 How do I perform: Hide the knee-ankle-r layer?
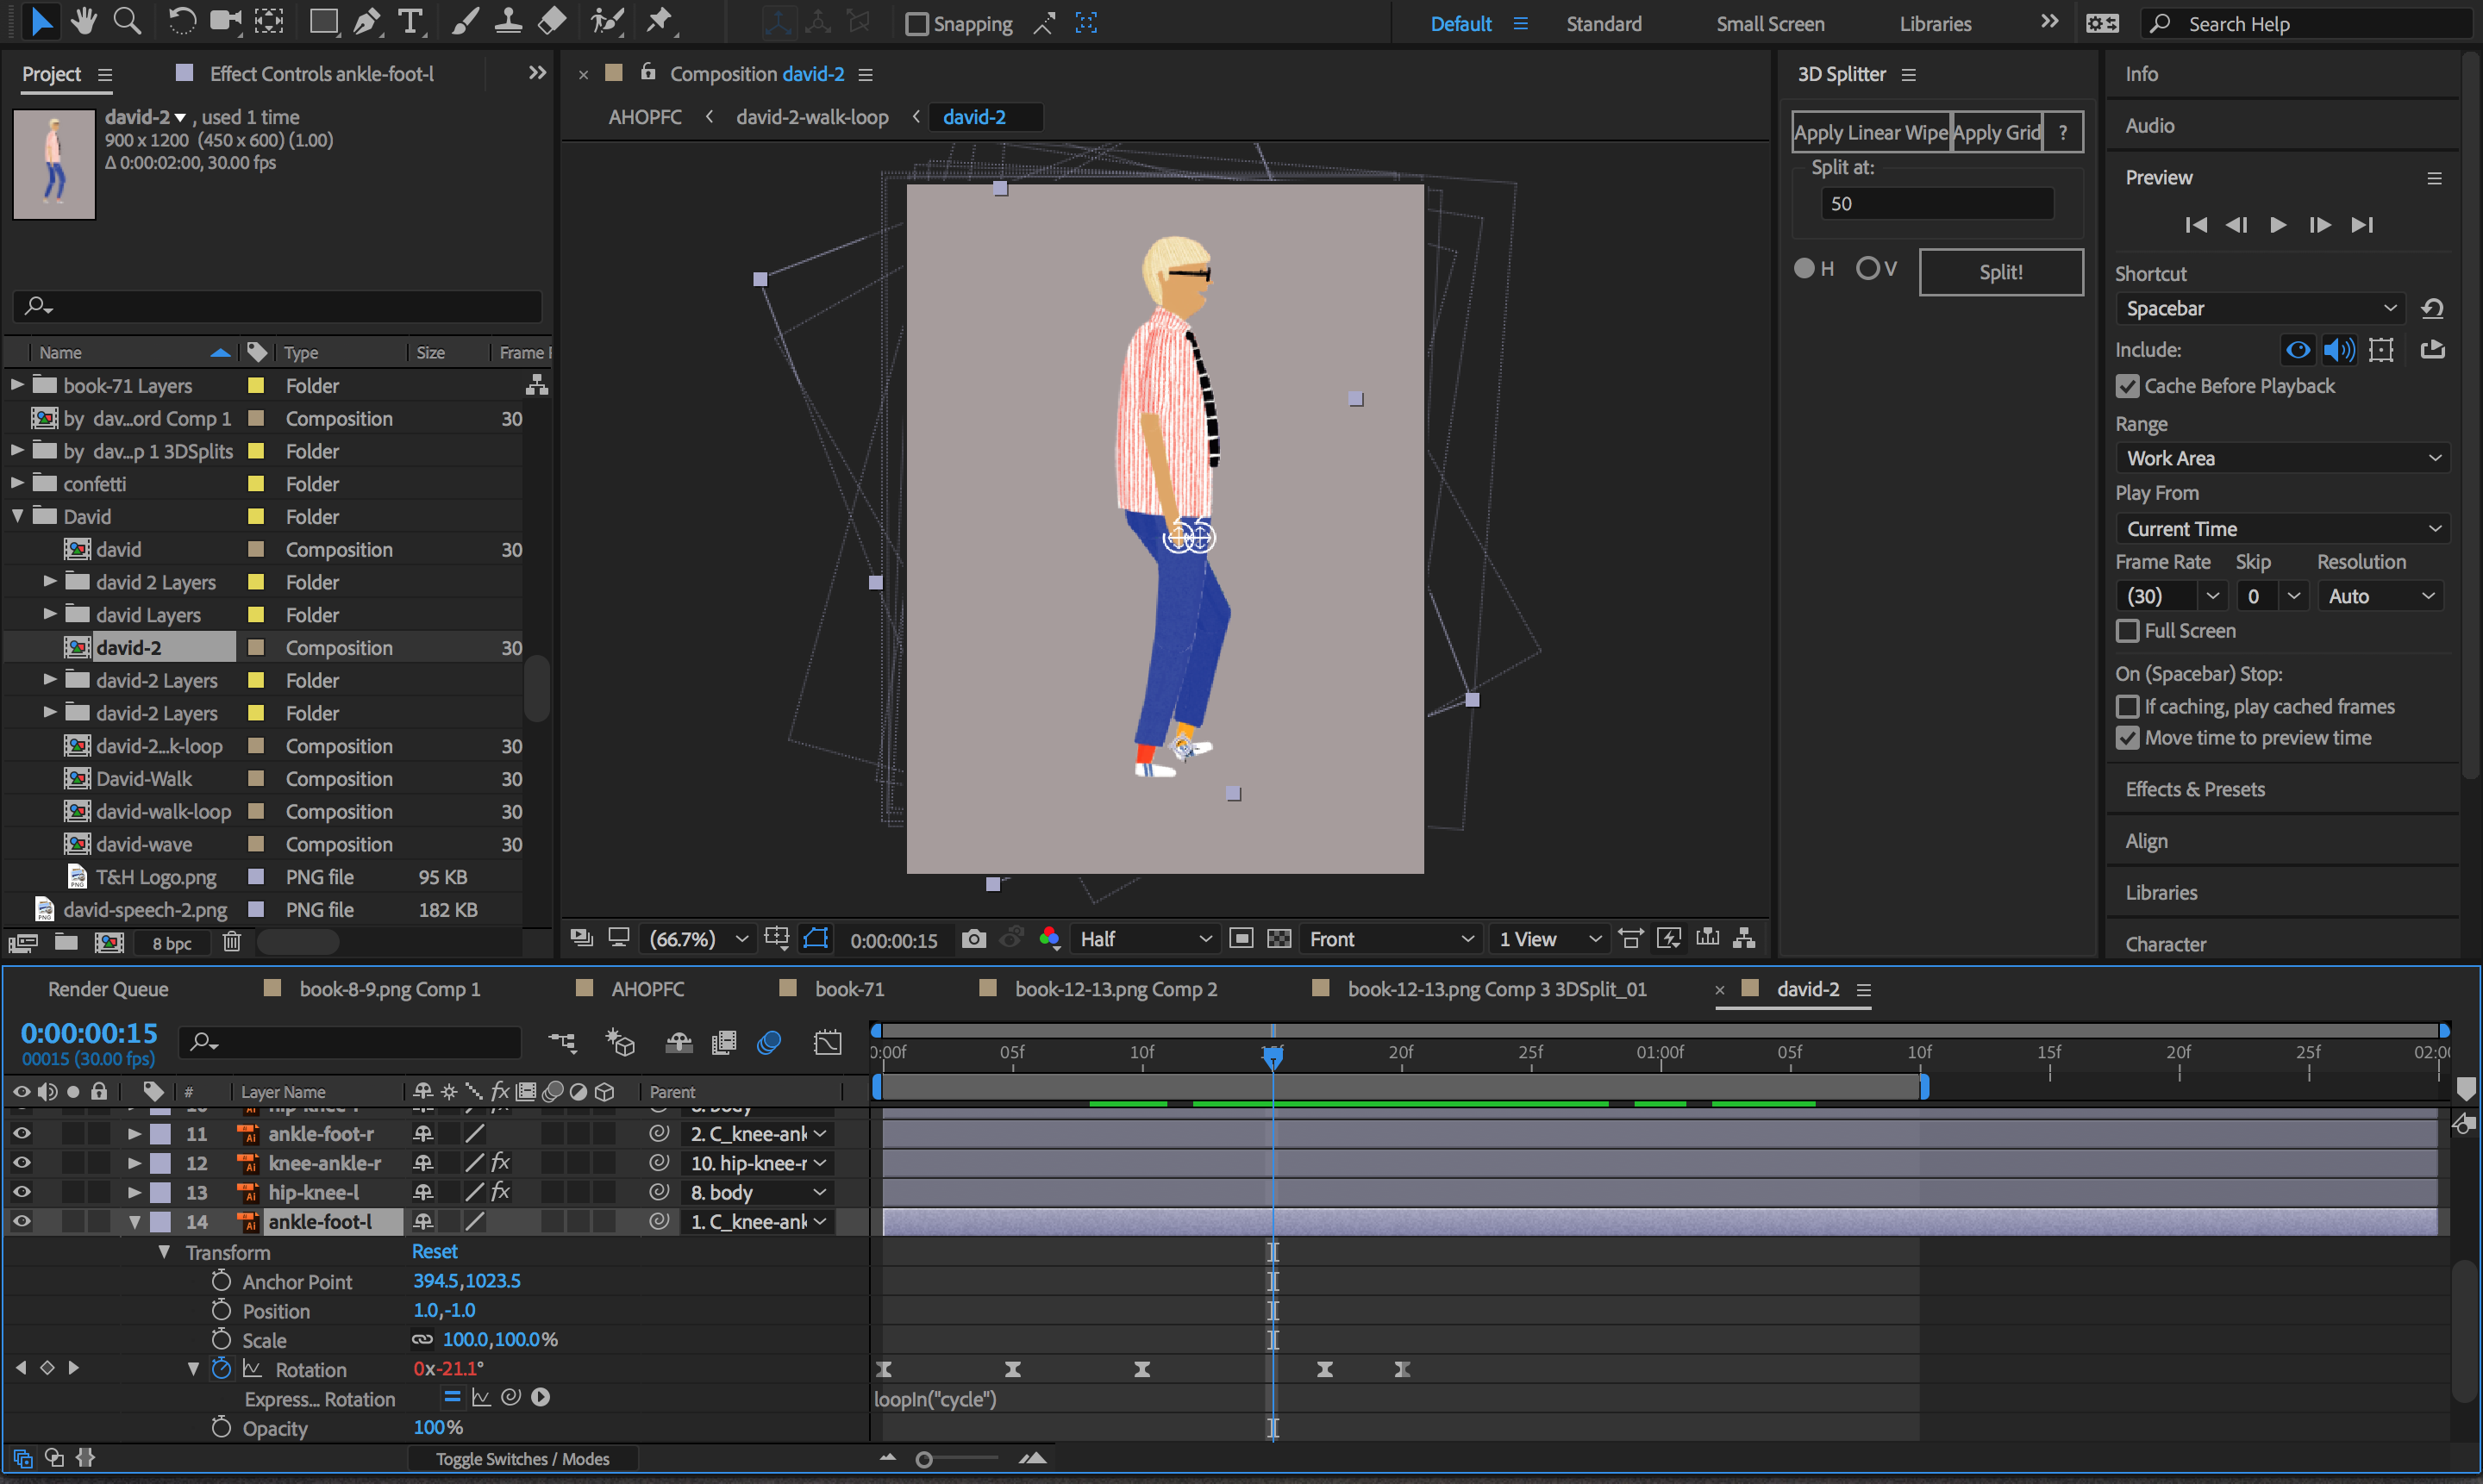point(21,1163)
